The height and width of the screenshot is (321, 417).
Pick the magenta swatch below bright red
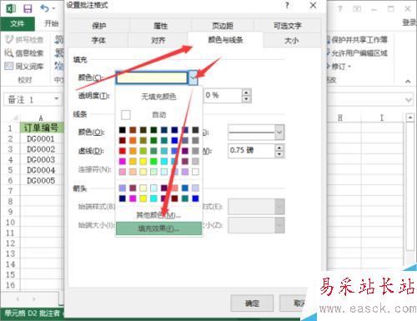[x=123, y=161]
